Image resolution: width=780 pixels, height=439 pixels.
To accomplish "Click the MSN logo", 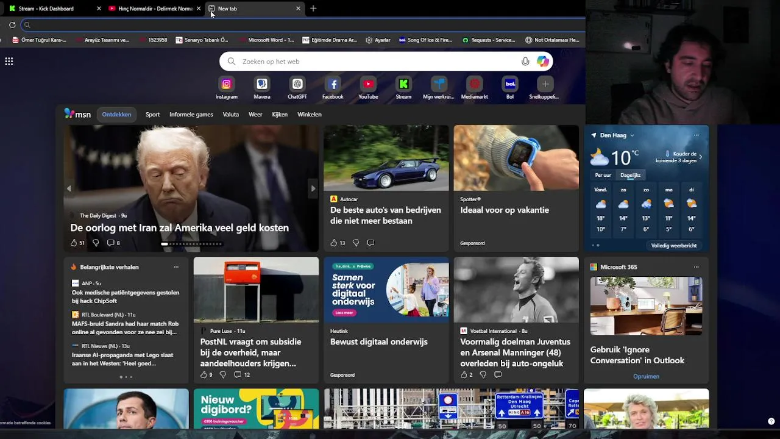I will pos(78,114).
